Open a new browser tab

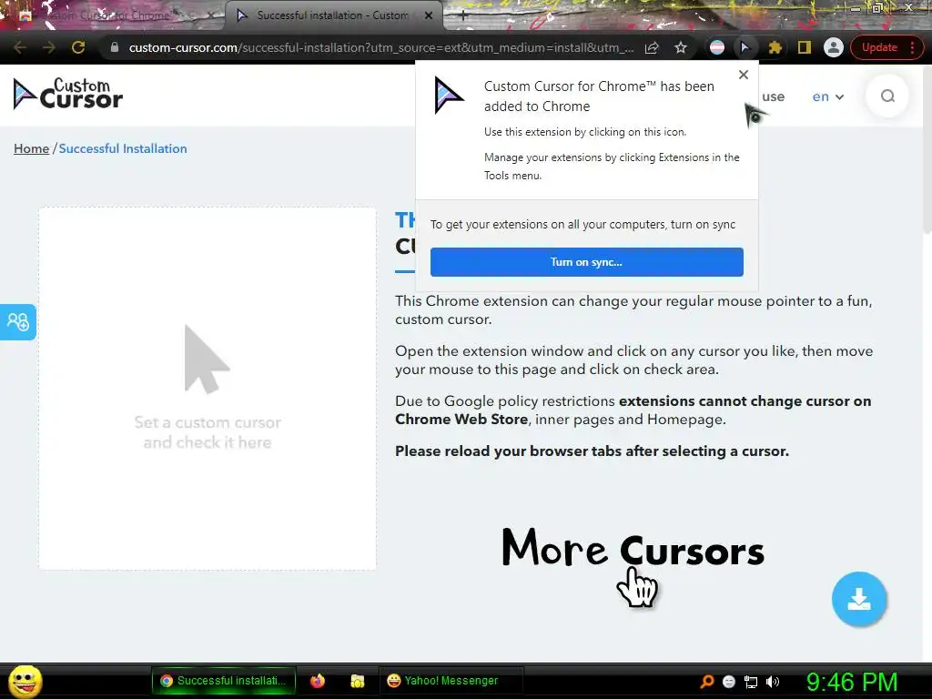pyautogui.click(x=463, y=16)
